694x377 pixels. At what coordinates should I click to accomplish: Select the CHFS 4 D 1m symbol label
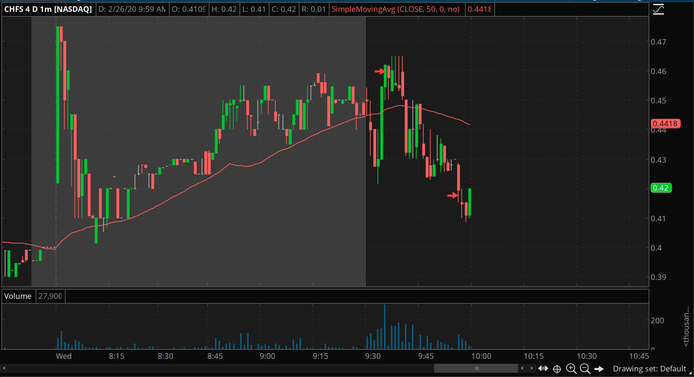pyautogui.click(x=48, y=9)
